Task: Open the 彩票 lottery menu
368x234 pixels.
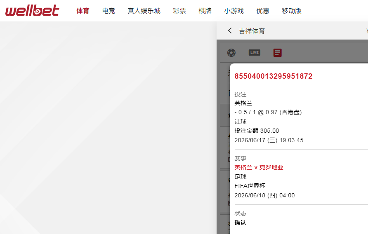Action: [x=179, y=11]
